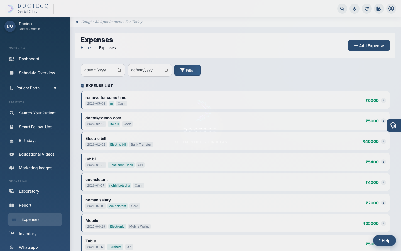The height and width of the screenshot is (251, 401).
Task: Click 'Bank Transfer' payment tag
Action: [x=141, y=144]
